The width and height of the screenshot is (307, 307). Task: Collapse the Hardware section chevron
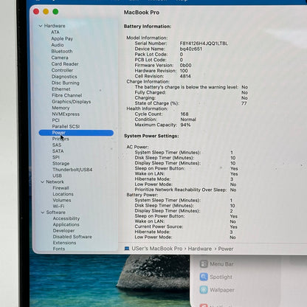[x=41, y=26]
